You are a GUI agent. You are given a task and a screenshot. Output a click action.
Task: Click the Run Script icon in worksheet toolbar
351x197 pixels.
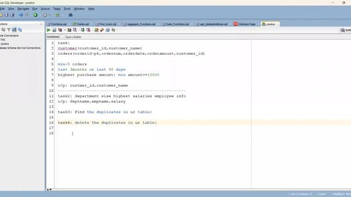click(54, 30)
